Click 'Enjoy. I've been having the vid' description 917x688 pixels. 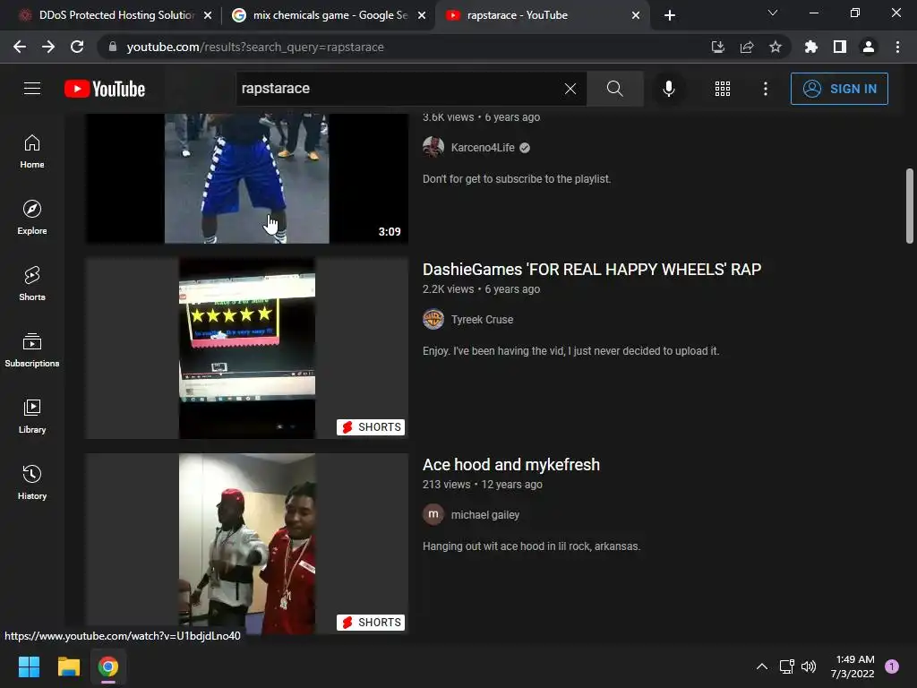pyautogui.click(x=570, y=351)
